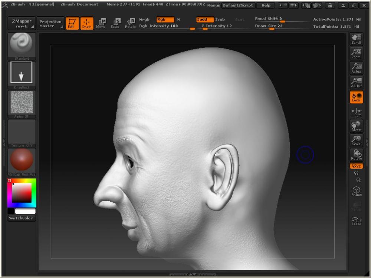This screenshot has height=278, width=371.
Task: Click the Actual size icon
Action: point(356,68)
